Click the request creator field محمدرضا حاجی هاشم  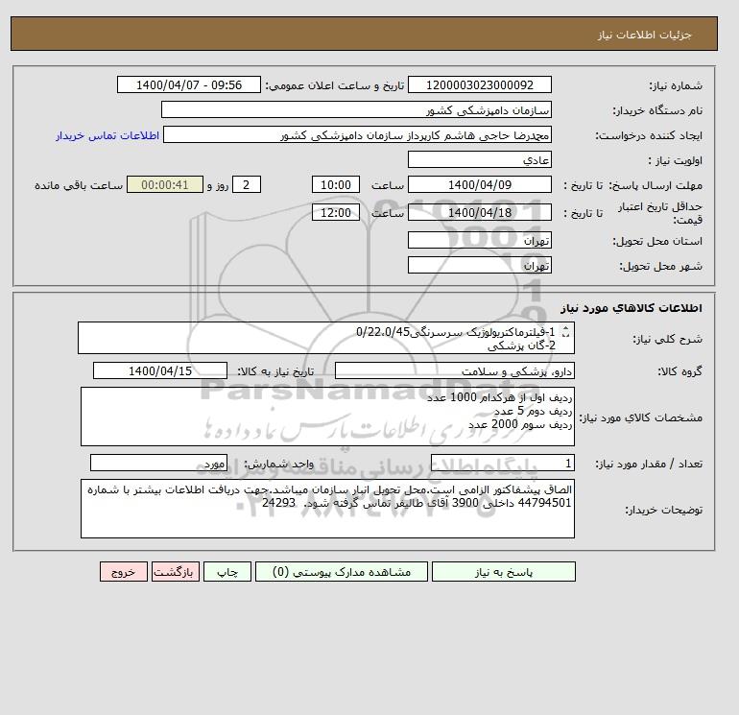(x=357, y=134)
